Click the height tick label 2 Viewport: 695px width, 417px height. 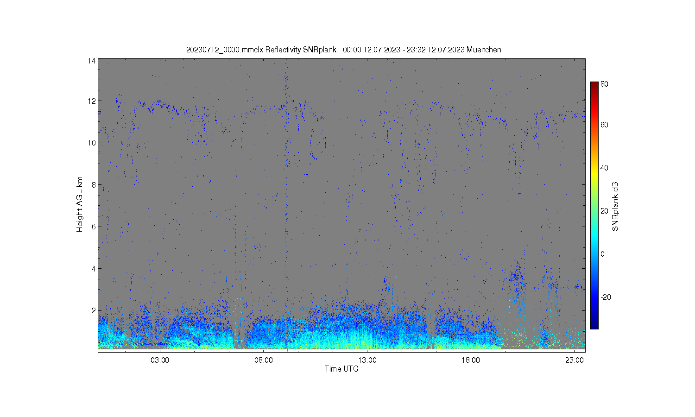click(94, 310)
